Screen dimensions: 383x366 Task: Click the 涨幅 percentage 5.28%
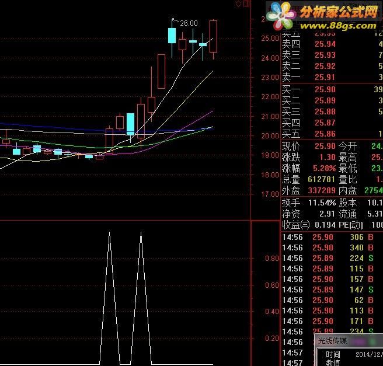(324, 168)
